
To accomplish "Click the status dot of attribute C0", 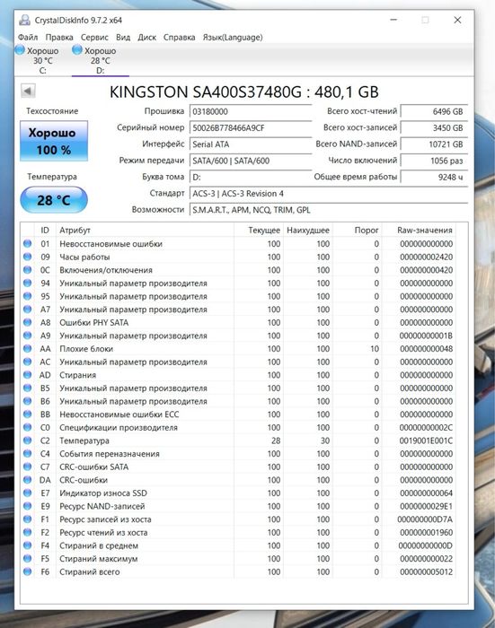I will coord(27,427).
